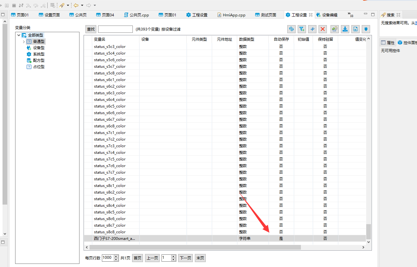Collapse the 全部类型 tree node
417x267 pixels.
tap(19, 35)
